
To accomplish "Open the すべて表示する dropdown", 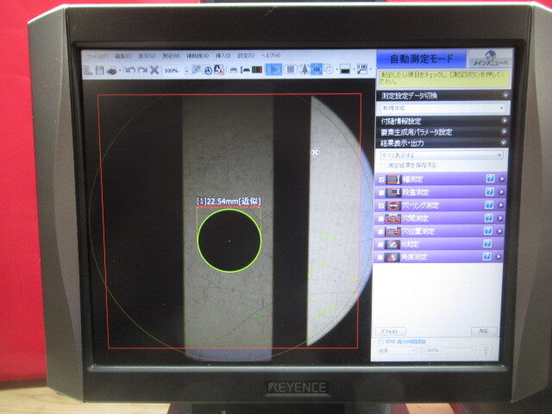I will [442, 155].
